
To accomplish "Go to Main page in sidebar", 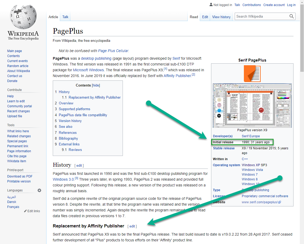I will 14,51.
